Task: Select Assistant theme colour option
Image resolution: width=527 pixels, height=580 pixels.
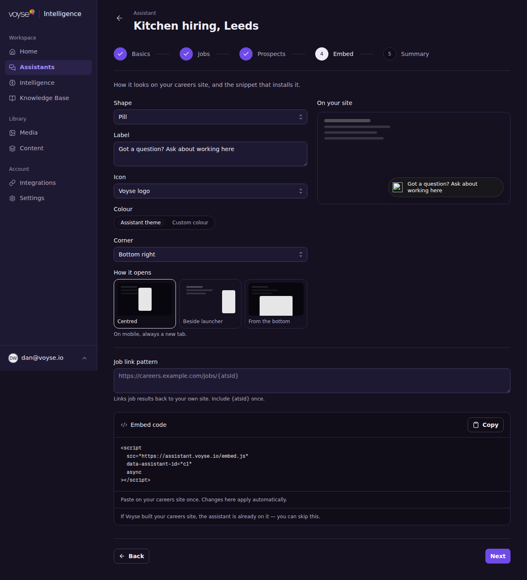Action: tap(141, 223)
